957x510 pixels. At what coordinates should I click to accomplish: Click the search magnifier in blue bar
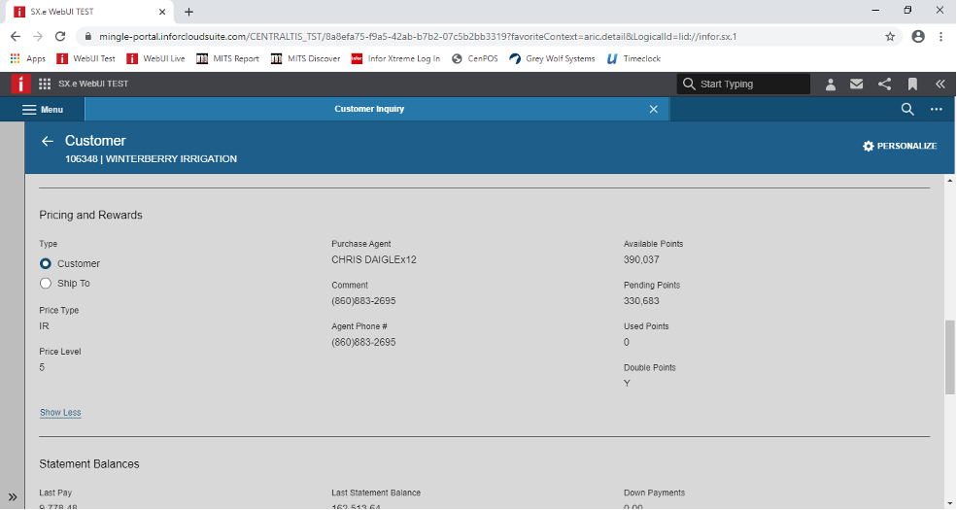tap(907, 109)
